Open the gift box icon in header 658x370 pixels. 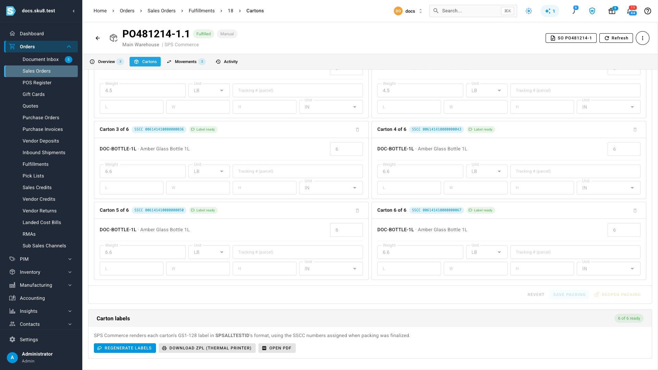(612, 11)
